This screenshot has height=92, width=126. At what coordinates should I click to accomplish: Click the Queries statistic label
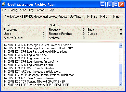(x=92, y=34)
